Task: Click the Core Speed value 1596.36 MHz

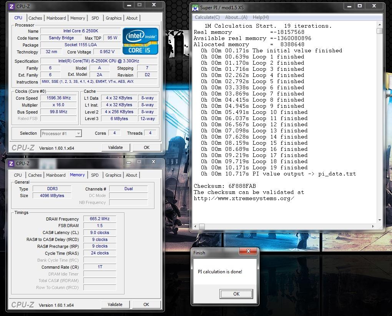Action: coord(58,98)
